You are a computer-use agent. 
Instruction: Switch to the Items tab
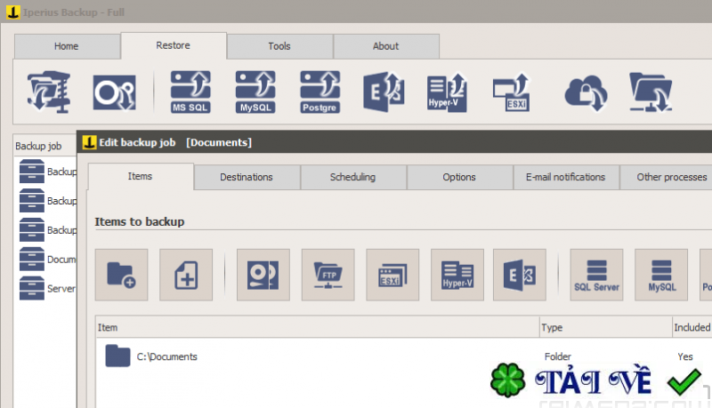pyautogui.click(x=141, y=176)
